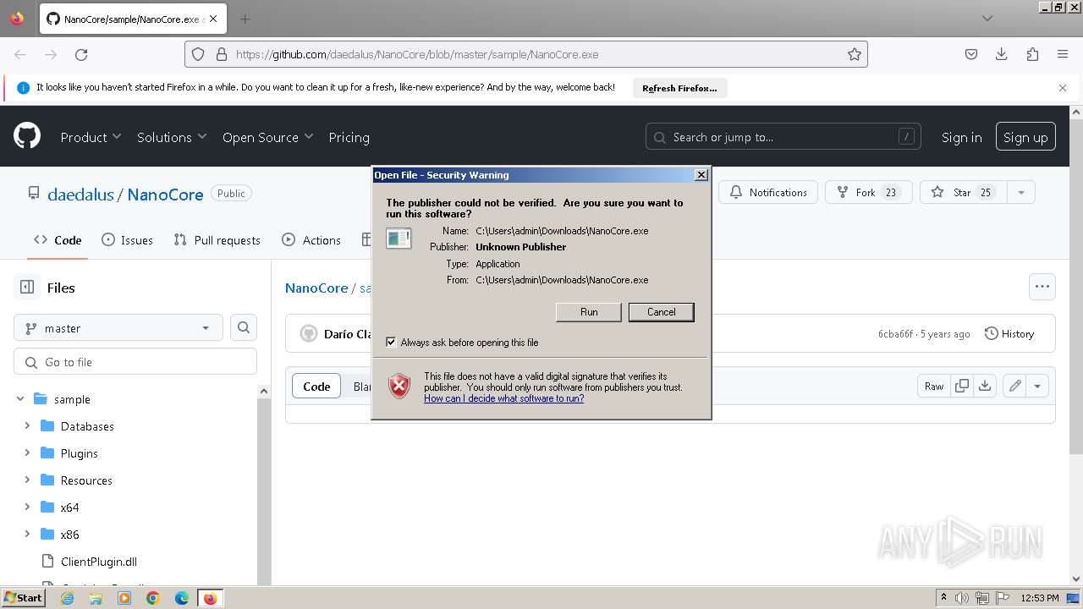Open the Start menu
This screenshot has width=1083, height=609.
pyautogui.click(x=24, y=597)
